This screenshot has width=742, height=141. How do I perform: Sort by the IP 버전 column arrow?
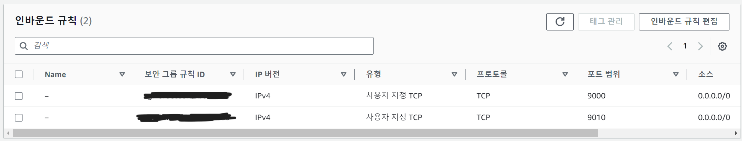(344, 75)
